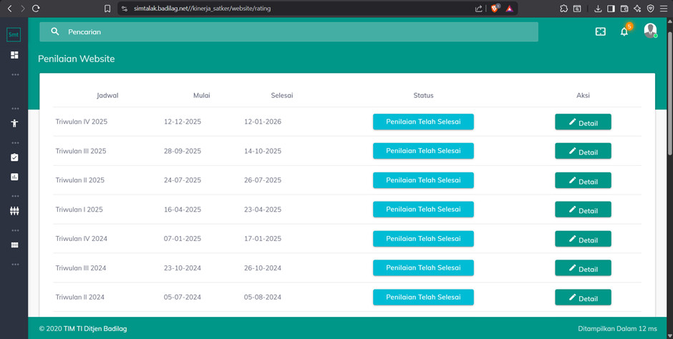The height and width of the screenshot is (339, 673).
Task: Open the Brave Shields icon in address bar
Action: point(495,9)
